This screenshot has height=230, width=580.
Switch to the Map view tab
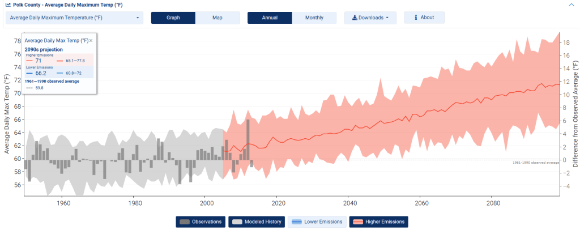pos(217,18)
